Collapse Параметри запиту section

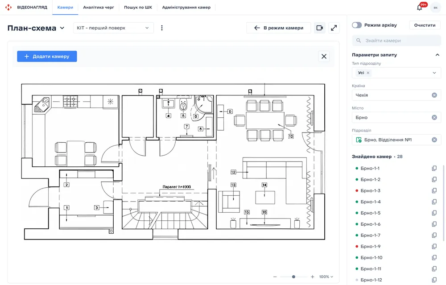point(437,55)
